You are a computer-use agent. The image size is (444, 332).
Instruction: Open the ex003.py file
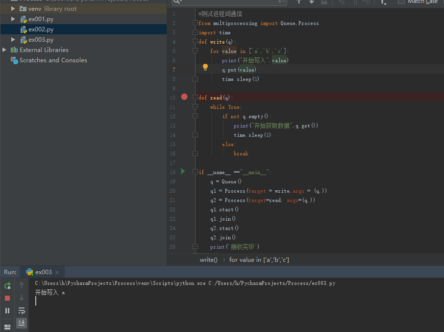pos(41,40)
